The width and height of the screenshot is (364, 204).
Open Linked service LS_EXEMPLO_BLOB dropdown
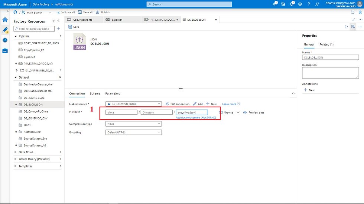(133, 104)
